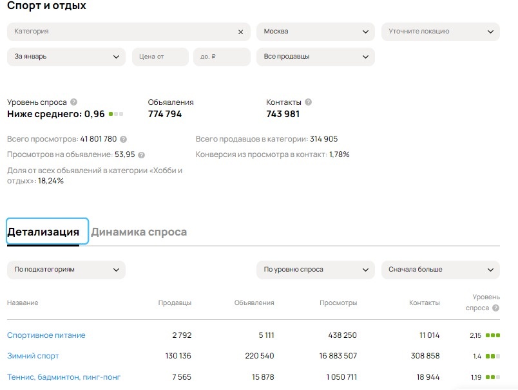
Task: Expand the Уточните локацию dropdown
Action: [x=440, y=32]
